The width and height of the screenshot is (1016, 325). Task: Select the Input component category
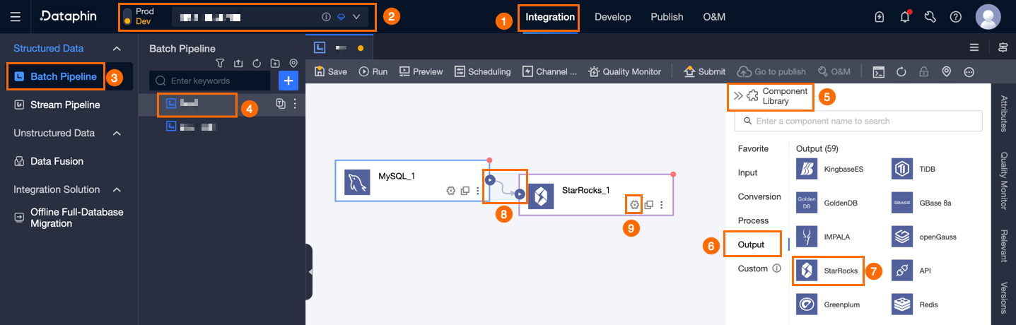[x=748, y=172]
